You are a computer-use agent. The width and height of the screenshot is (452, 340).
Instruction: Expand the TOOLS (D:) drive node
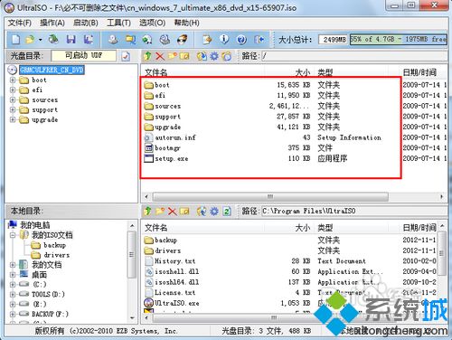pyautogui.click(x=13, y=294)
